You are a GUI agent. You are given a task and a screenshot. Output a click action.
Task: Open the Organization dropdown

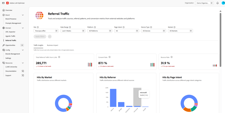[204, 3]
